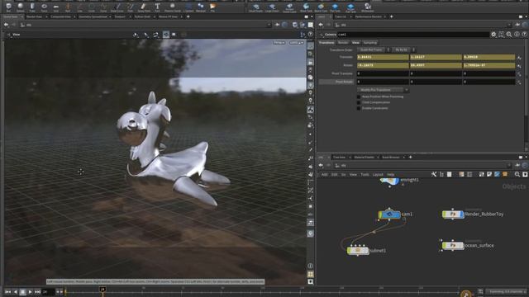Select highlighted viewport tool next to View

point(166,35)
